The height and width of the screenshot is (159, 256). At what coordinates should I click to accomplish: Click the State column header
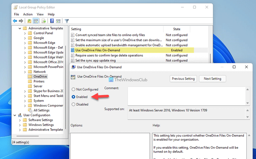point(177,29)
